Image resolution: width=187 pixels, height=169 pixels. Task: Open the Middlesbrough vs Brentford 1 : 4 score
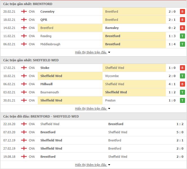click(x=172, y=44)
